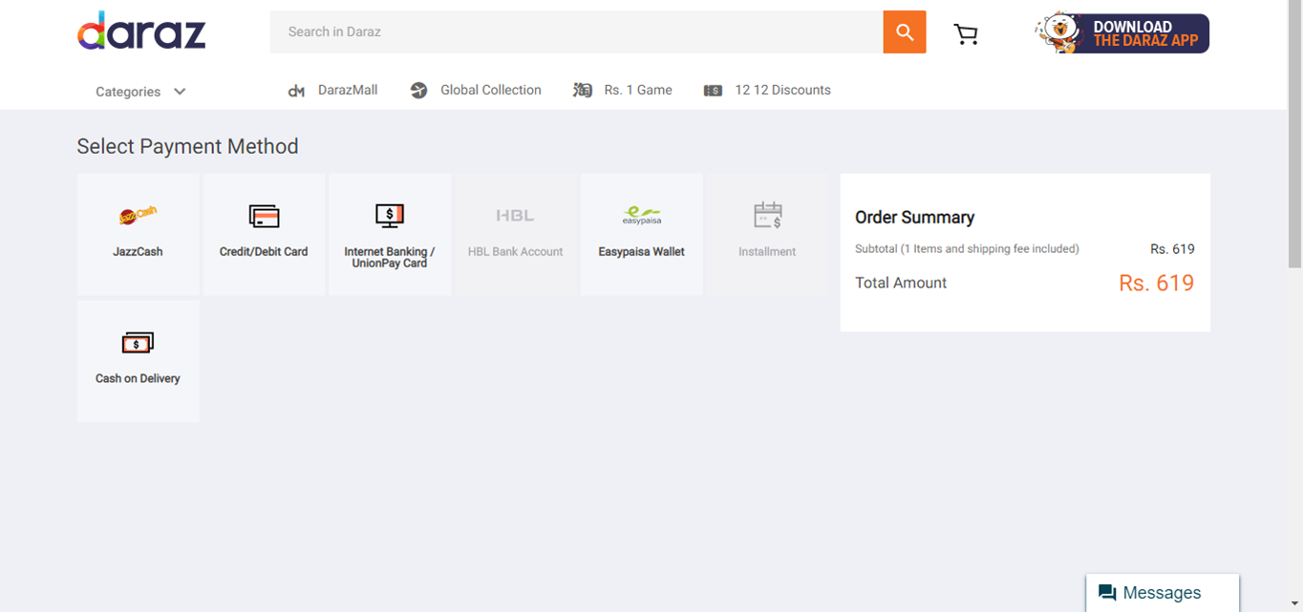Viewport: 1303px width, 612px height.
Task: Click the Daraz logo
Action: (141, 32)
